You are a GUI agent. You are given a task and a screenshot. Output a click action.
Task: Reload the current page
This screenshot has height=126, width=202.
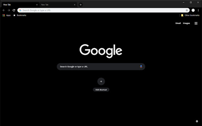[14, 10]
